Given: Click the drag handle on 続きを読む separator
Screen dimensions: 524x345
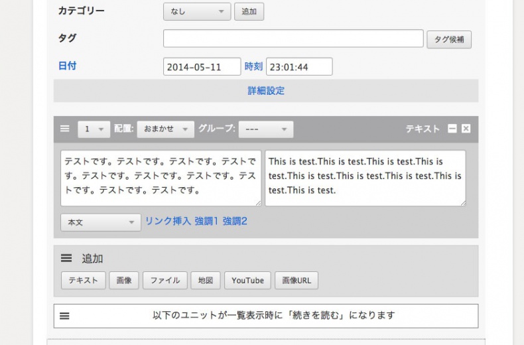Looking at the screenshot, I should [x=64, y=316].
